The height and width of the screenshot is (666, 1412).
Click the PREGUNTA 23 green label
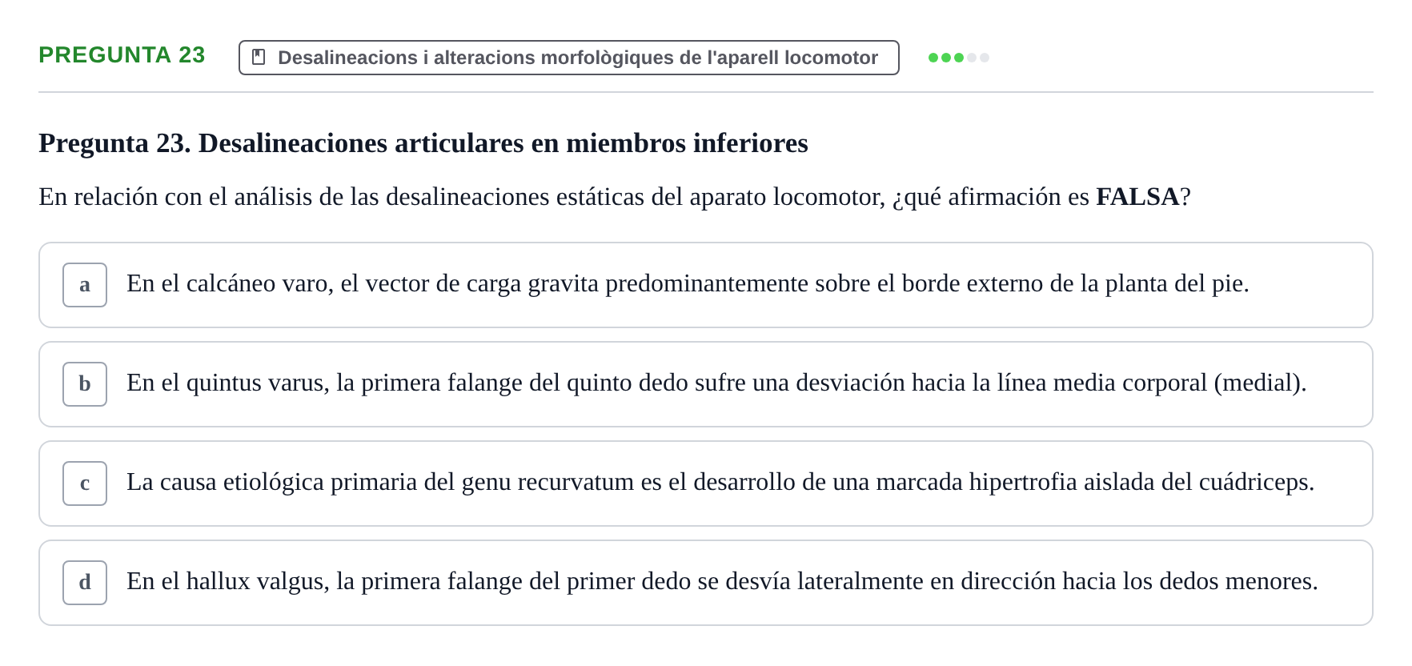tap(122, 55)
